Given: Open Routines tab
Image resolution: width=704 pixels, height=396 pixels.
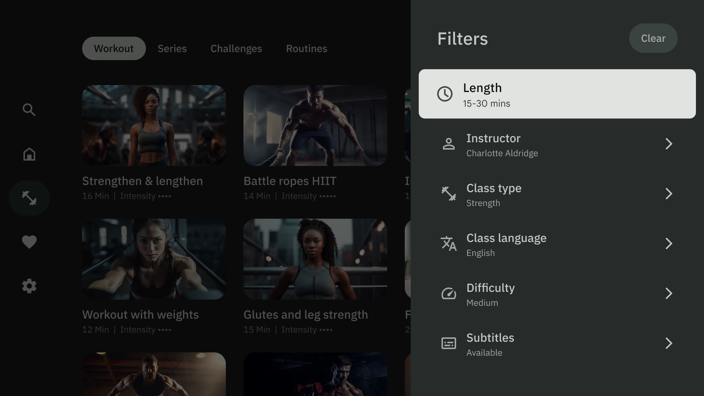Looking at the screenshot, I should [307, 48].
